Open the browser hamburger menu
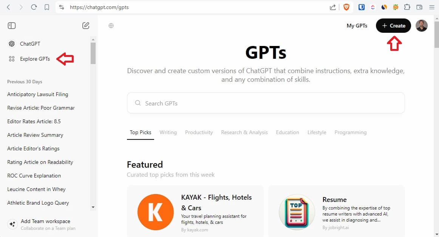Image resolution: width=439 pixels, height=237 pixels. coord(431,7)
